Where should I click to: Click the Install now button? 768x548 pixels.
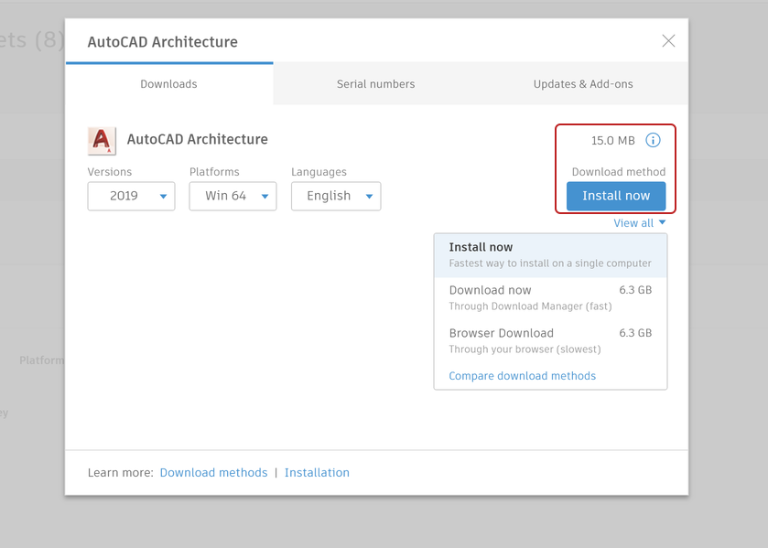pyautogui.click(x=615, y=196)
